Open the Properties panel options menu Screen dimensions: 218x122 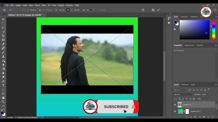tap(216, 45)
